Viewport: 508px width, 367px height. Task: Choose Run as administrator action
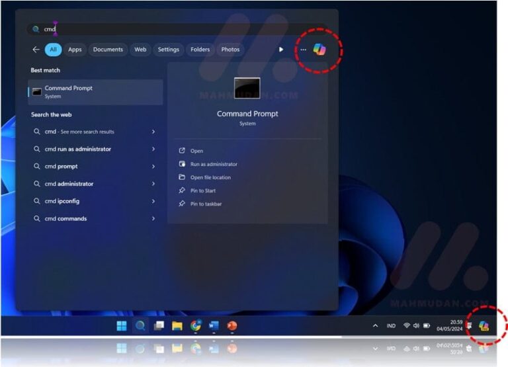(x=214, y=164)
